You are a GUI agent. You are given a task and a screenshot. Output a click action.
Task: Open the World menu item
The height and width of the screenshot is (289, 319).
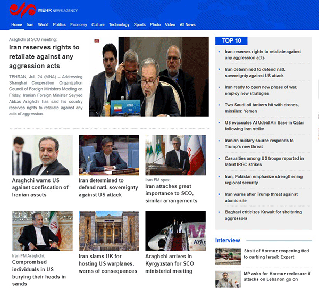pyautogui.click(x=43, y=25)
